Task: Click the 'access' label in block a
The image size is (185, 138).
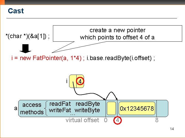Action: tap(32, 105)
